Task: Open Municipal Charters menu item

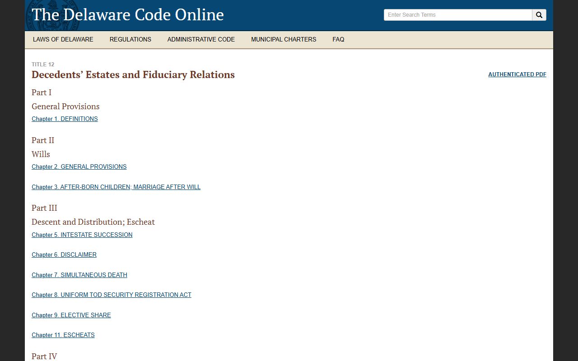Action: (284, 39)
